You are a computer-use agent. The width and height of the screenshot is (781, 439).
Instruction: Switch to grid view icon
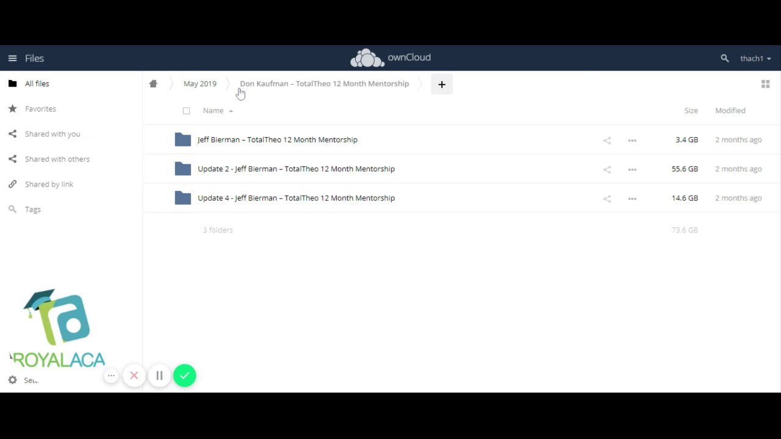tap(765, 84)
